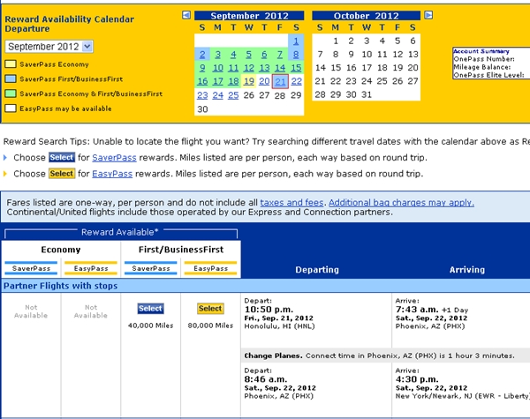
Task: Select September 1 in the calendar
Action: tap(296, 41)
